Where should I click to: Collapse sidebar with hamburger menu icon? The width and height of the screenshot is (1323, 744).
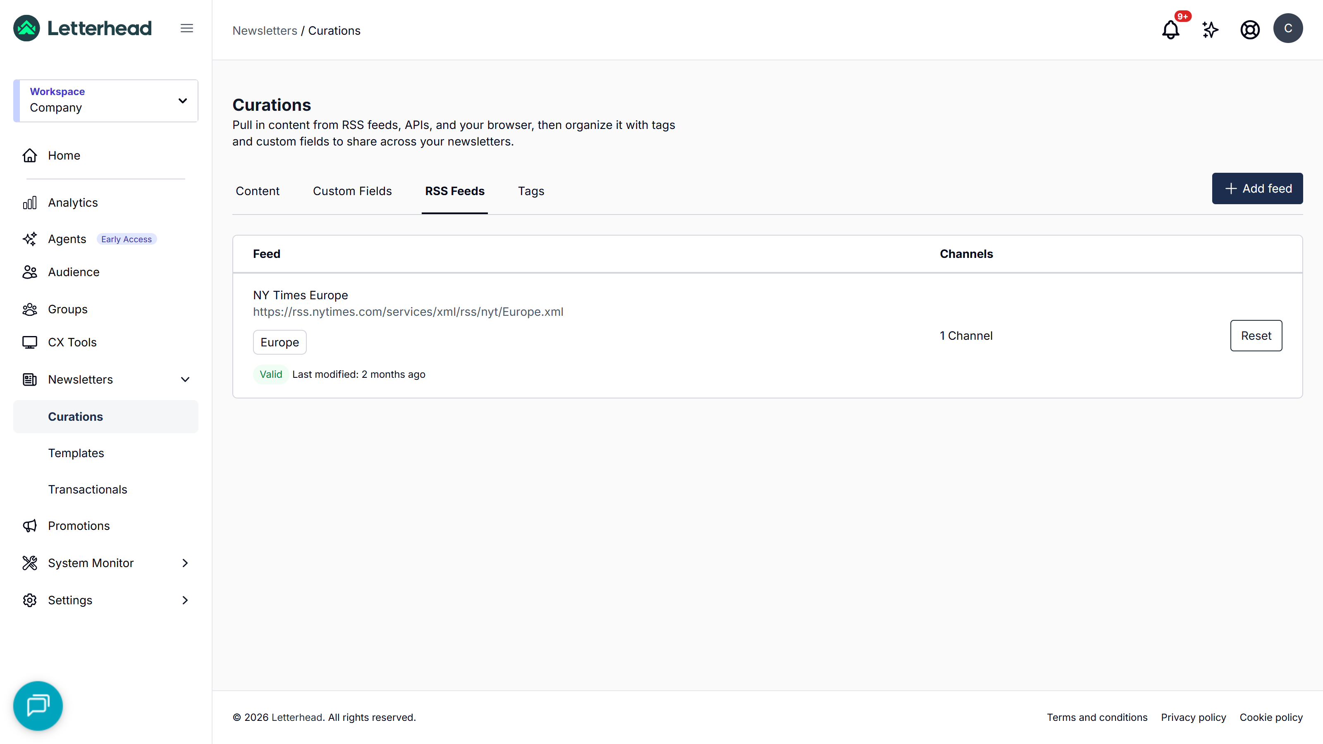click(x=187, y=28)
